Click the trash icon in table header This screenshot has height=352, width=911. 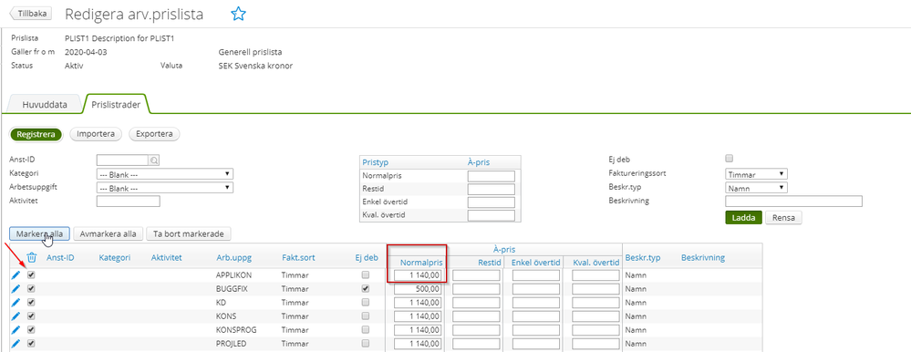click(32, 258)
